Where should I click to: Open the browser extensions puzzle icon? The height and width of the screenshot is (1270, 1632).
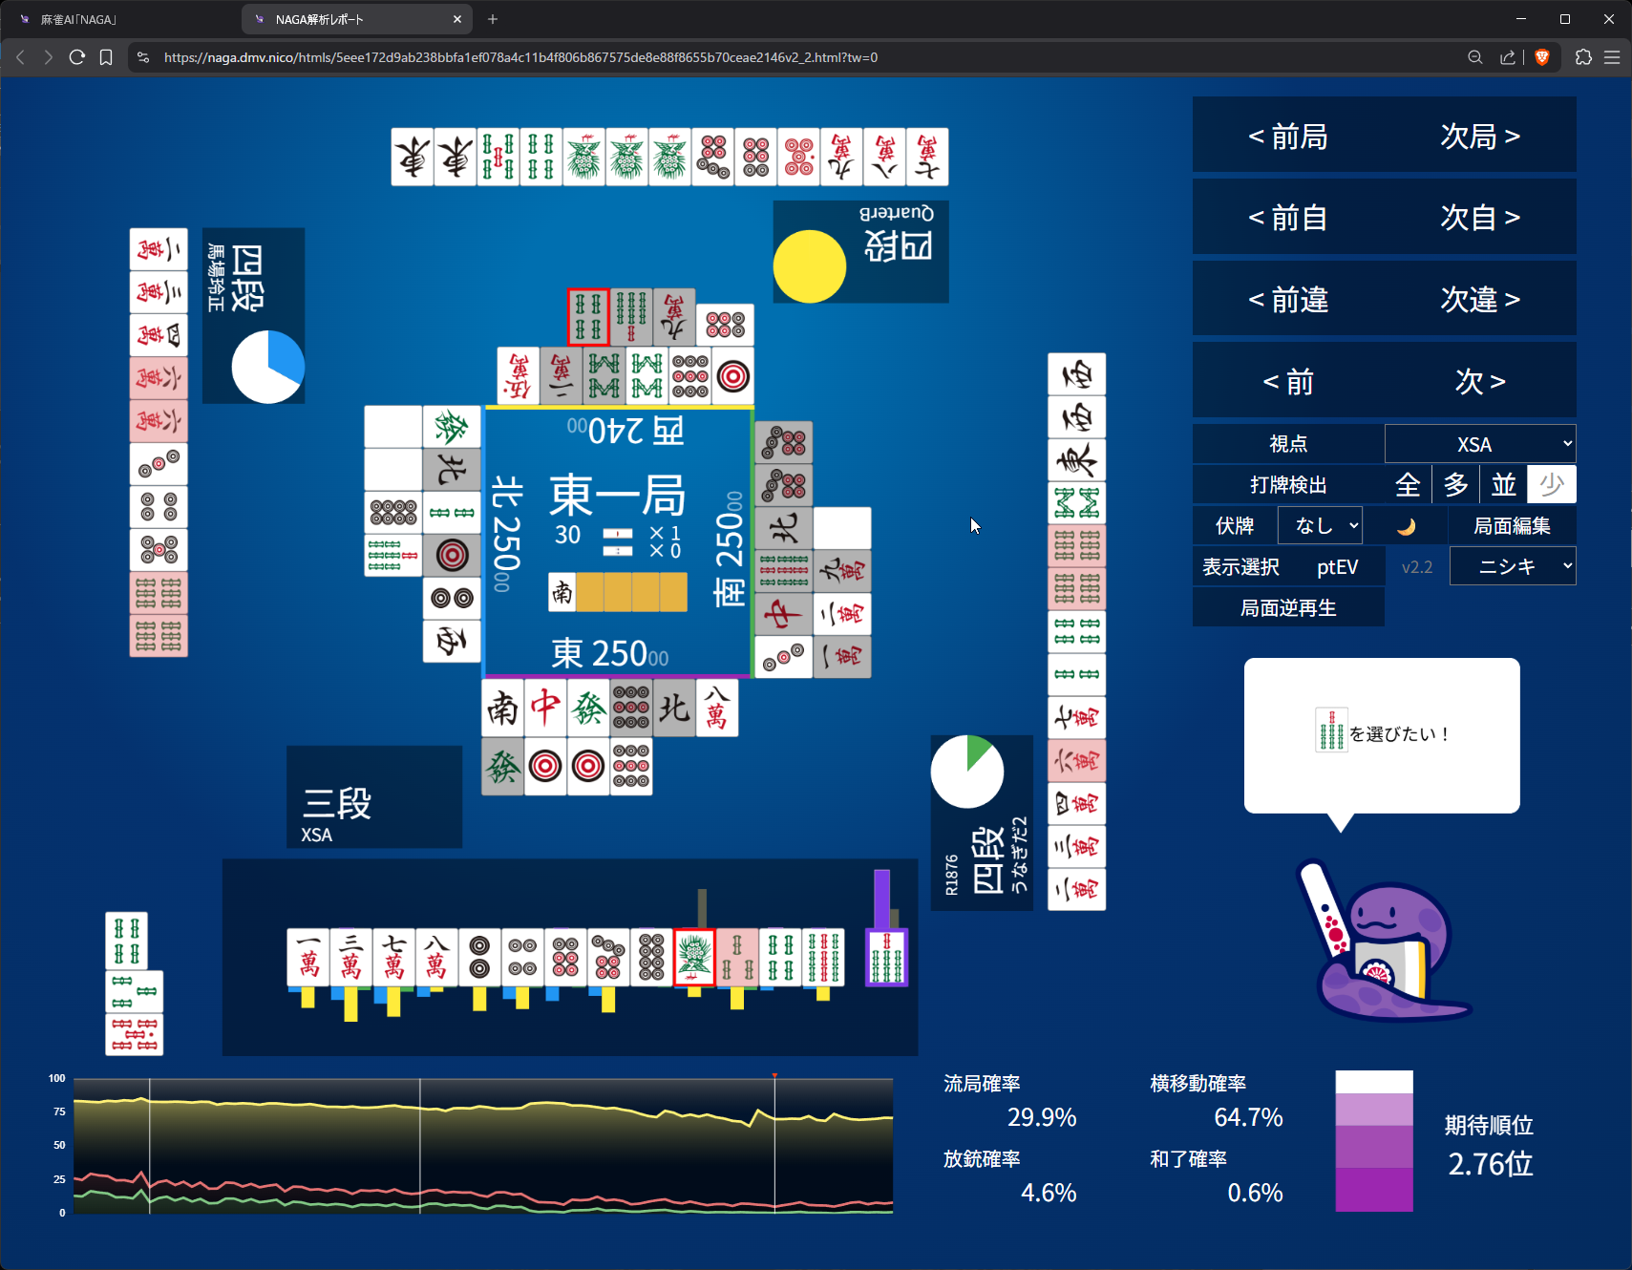(1583, 57)
